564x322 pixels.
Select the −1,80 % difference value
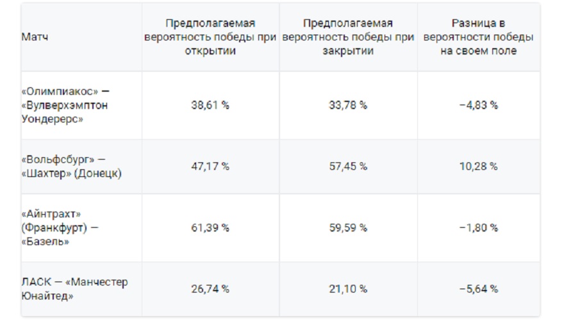478,228
